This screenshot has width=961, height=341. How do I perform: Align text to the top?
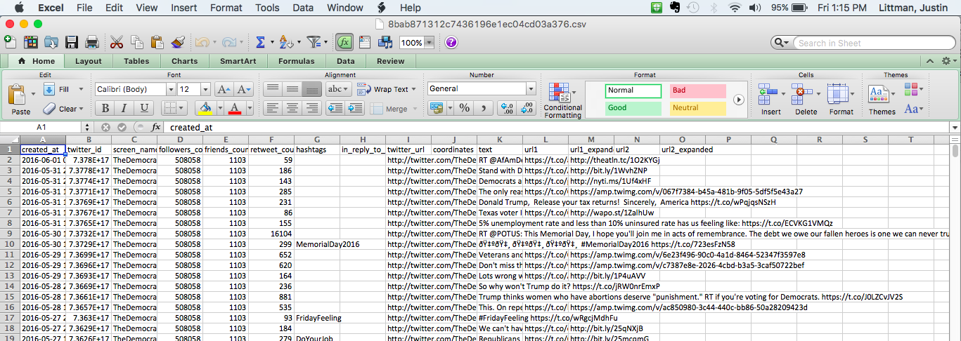click(x=273, y=89)
